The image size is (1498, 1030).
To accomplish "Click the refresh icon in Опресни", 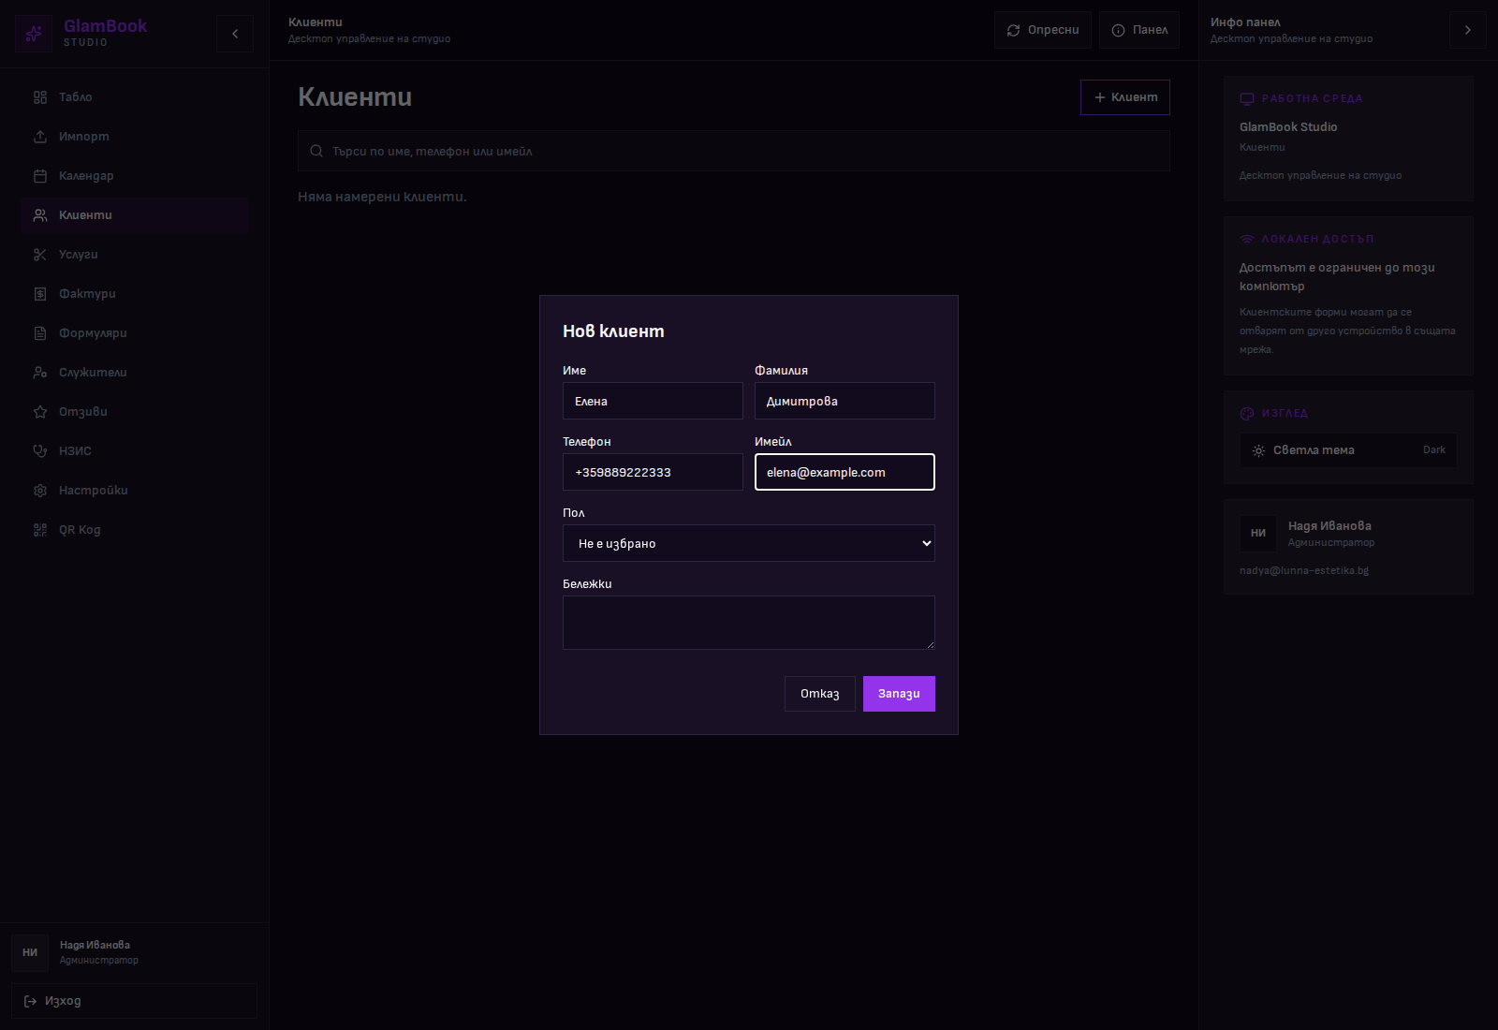I will tap(1013, 30).
